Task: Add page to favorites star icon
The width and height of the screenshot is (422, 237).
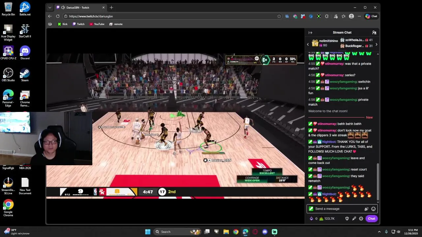Action: 279,16
